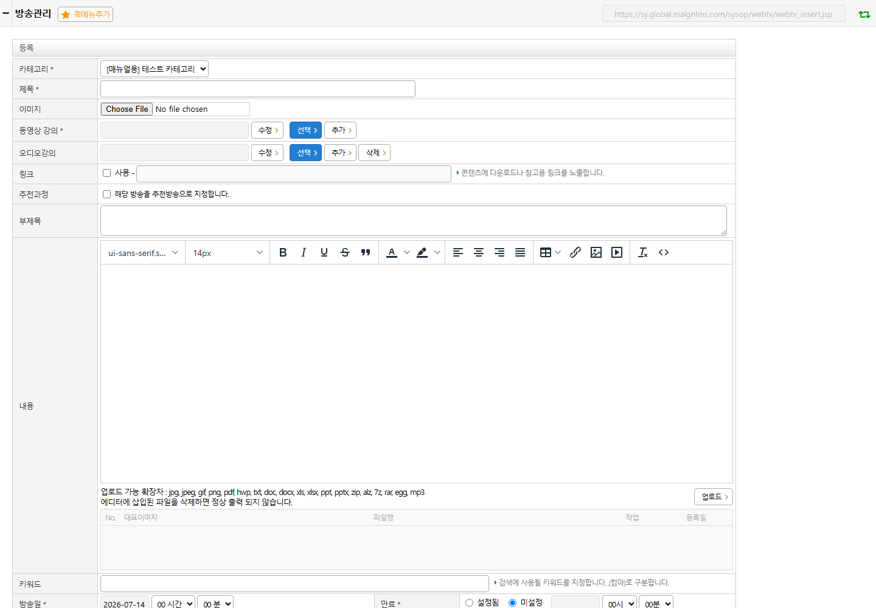Check 추천방송으로 지정 checkbox
Screen dimensions: 876x608
click(107, 195)
